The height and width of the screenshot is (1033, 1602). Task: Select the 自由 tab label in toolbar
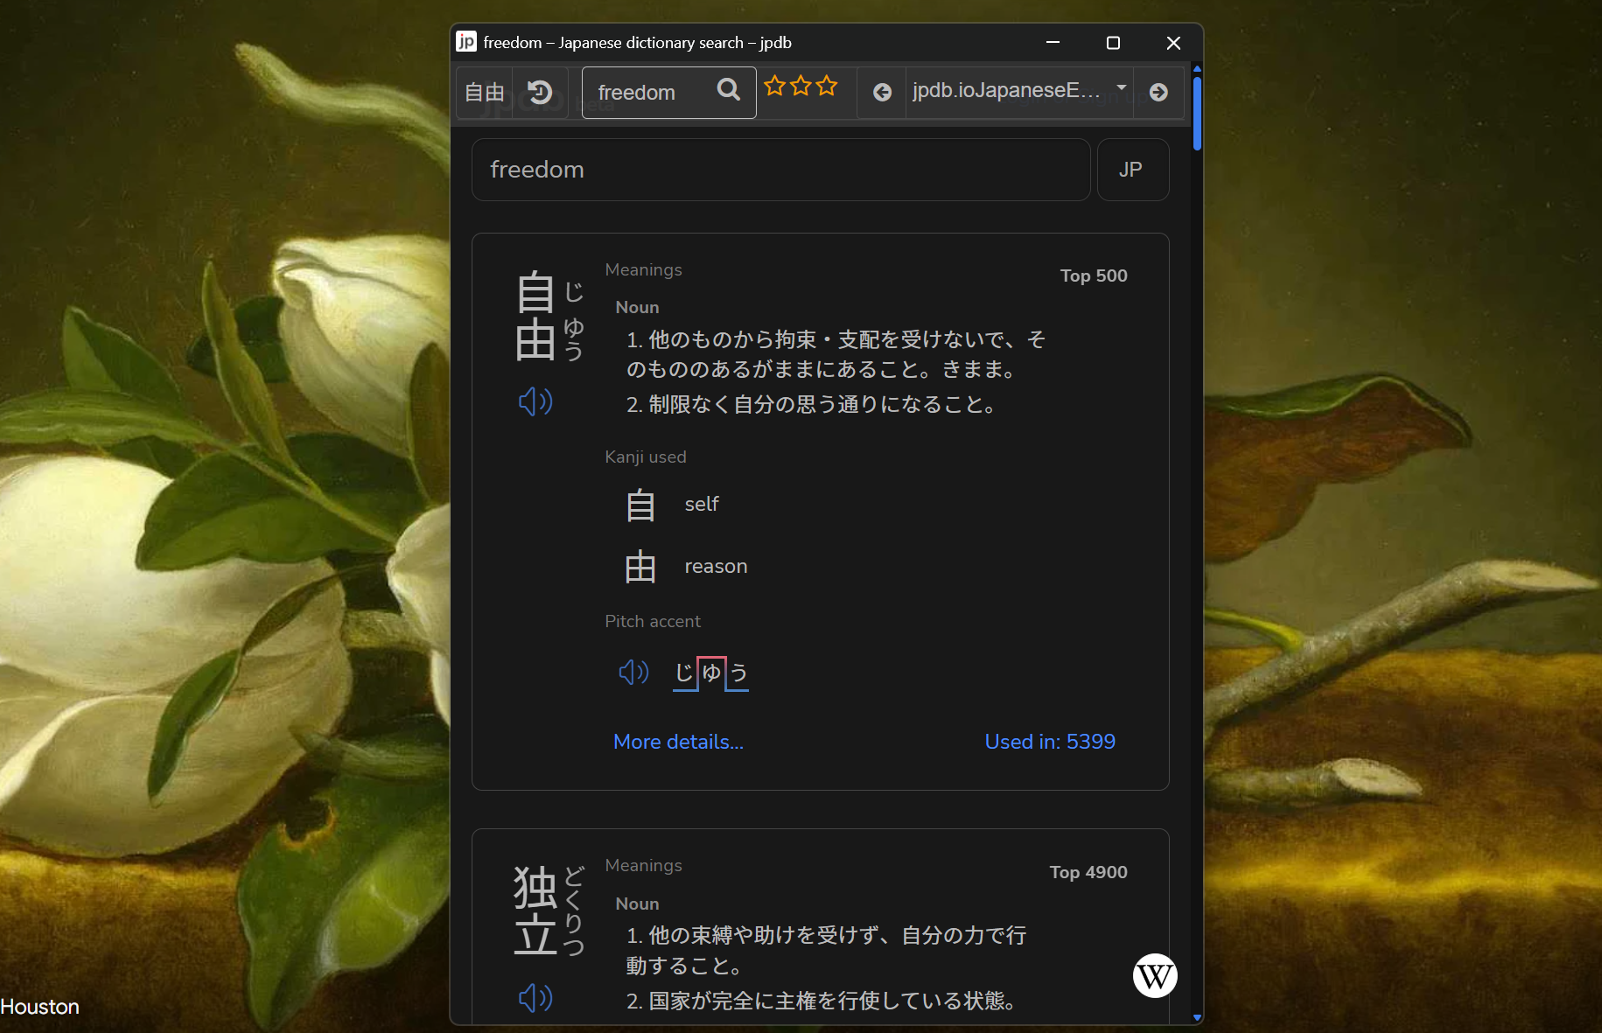[x=483, y=91]
